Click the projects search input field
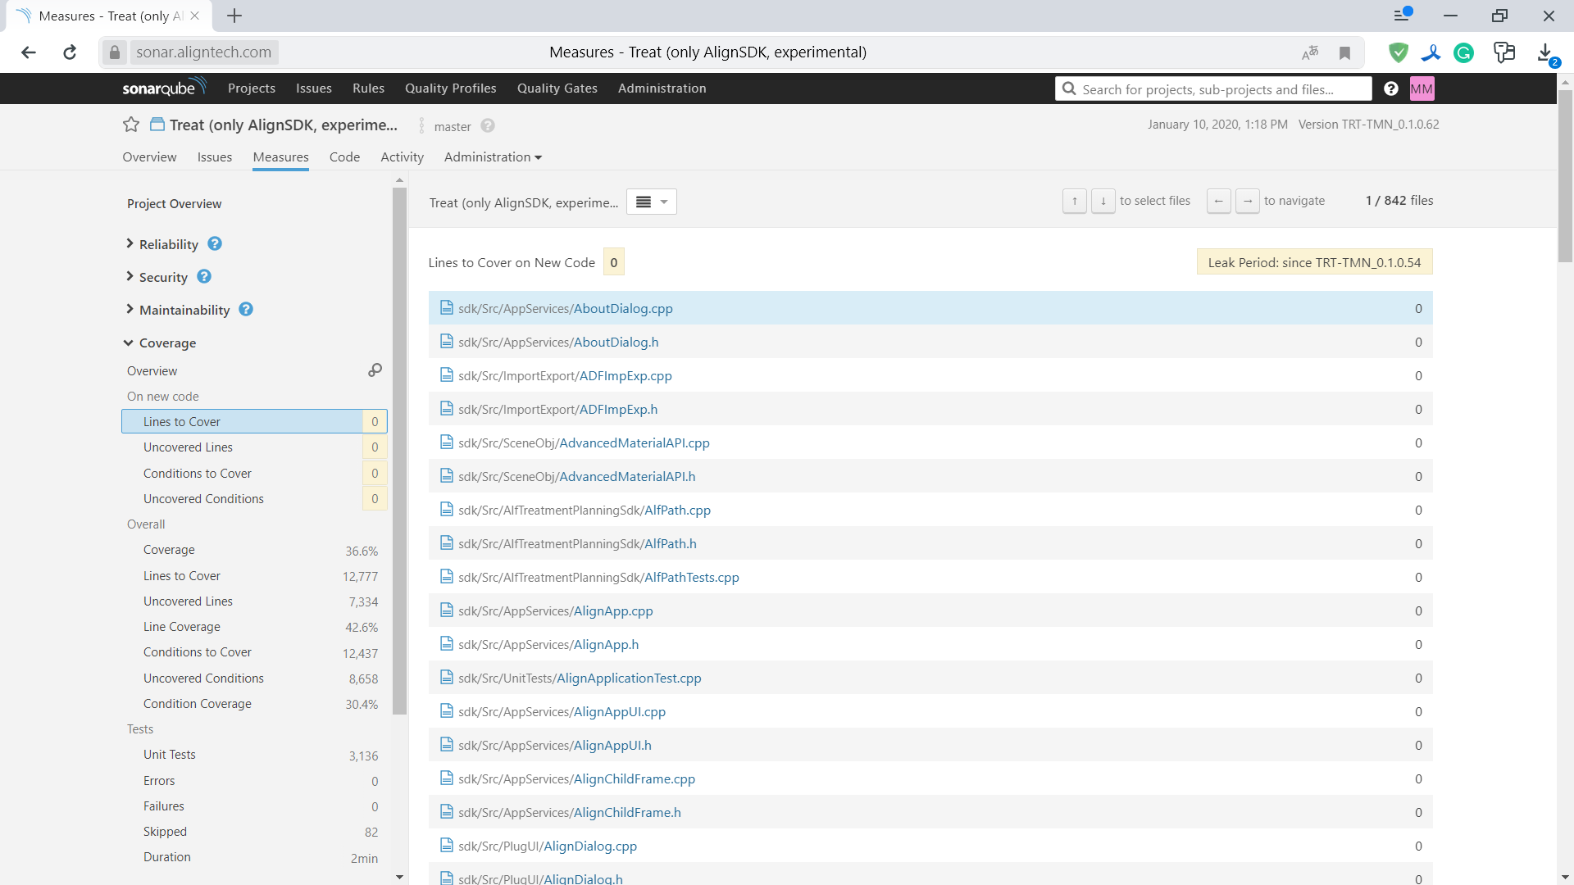Viewport: 1574px width, 885px height. (1213, 88)
